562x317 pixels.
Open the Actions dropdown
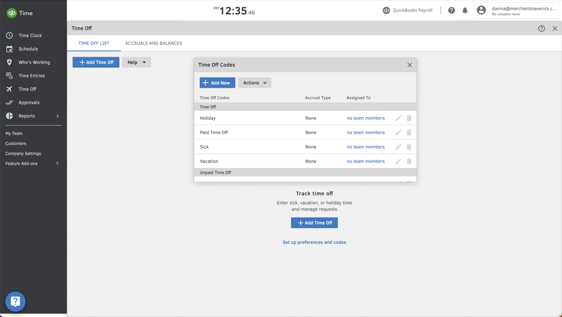point(254,83)
